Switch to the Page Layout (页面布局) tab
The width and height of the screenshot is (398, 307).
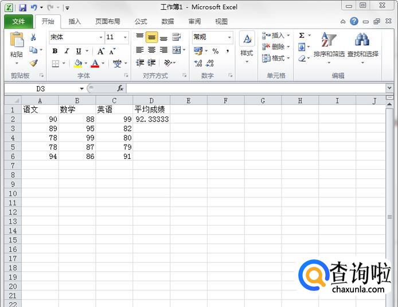pyautogui.click(x=108, y=22)
